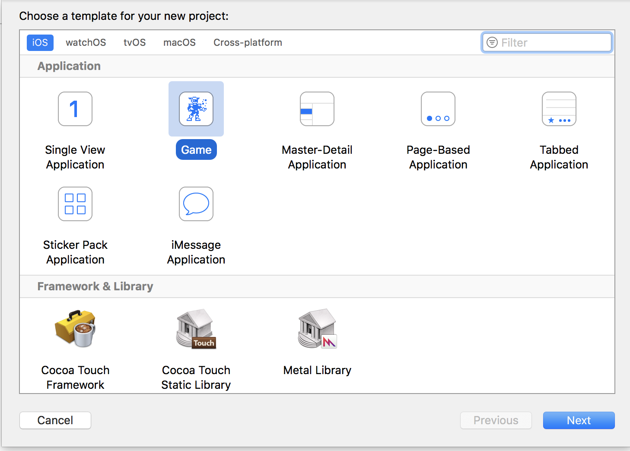
Task: Select the Single View Application template icon
Action: click(75, 109)
